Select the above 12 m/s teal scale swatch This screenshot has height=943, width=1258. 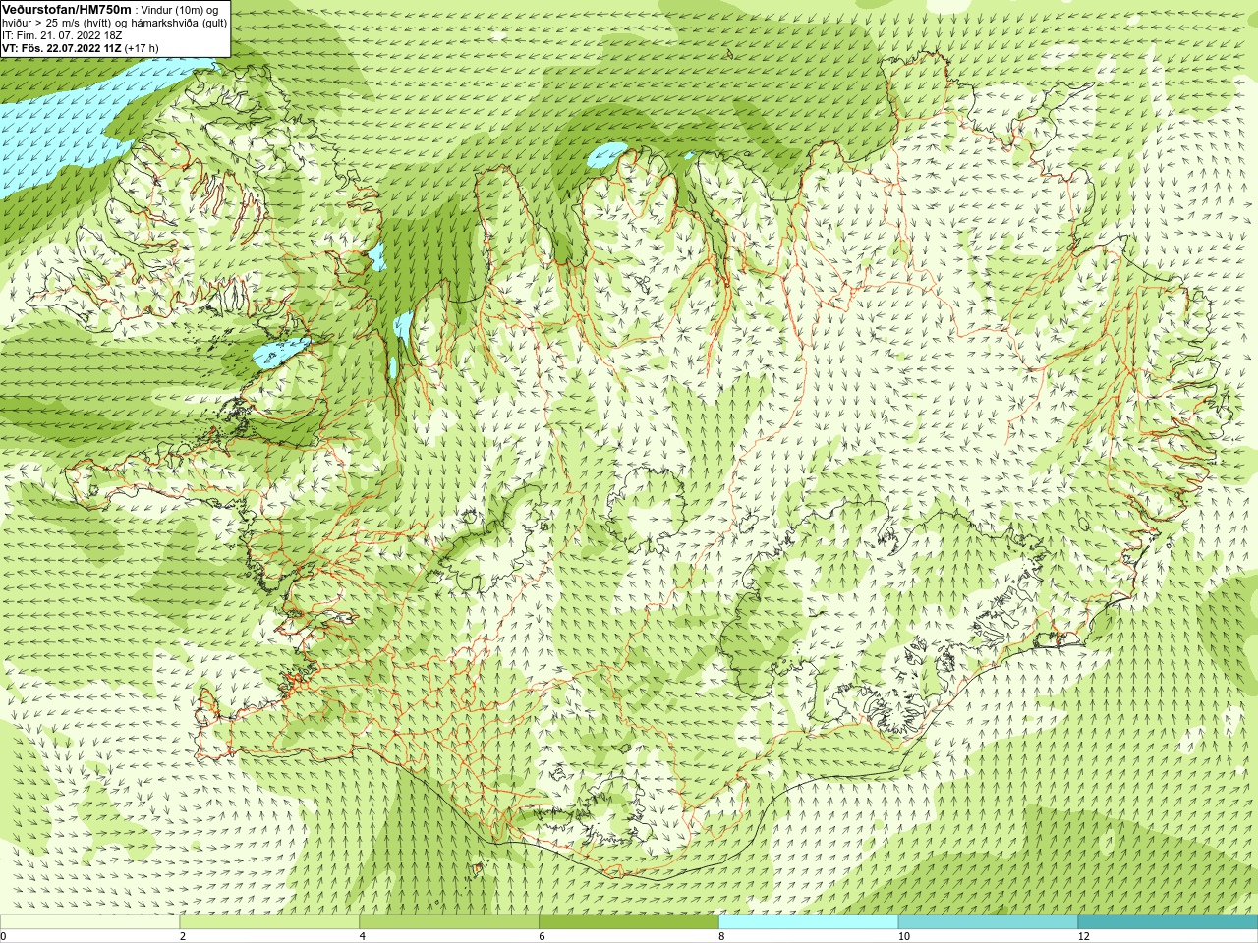tap(1168, 922)
